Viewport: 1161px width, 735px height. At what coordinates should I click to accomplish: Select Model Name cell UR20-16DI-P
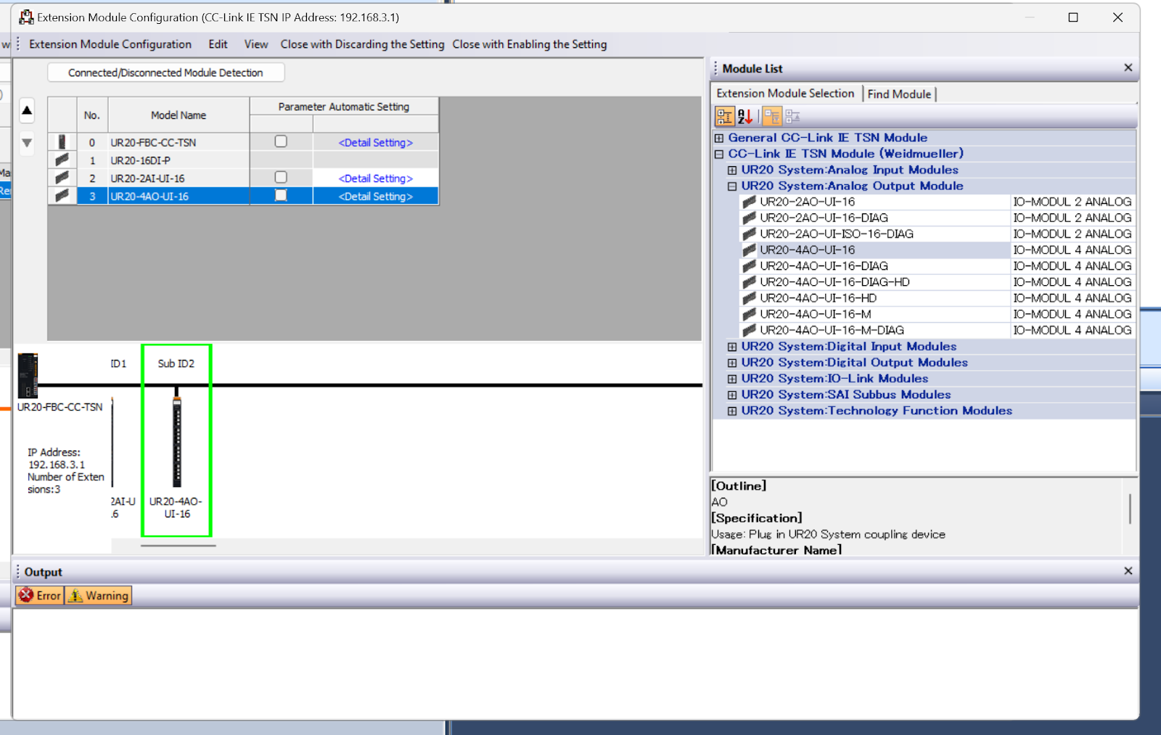click(x=179, y=160)
